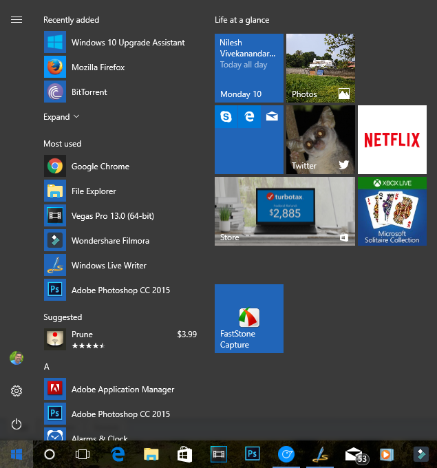Launch Adobe Application Manager
This screenshot has width=437, height=468.
(121, 390)
